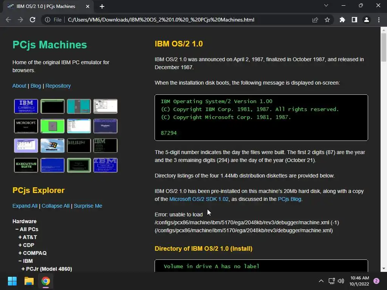Open a new browser tab
This screenshot has width=387, height=290.
point(102,6)
